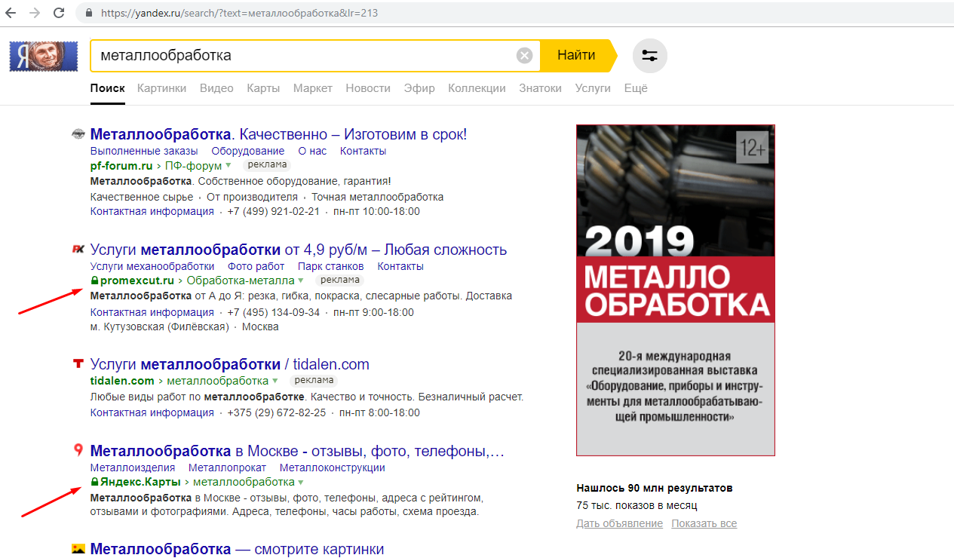Open result Металлообработка. Качественно – Изготовим в срок!
The height and width of the screenshot is (558, 954).
(x=278, y=134)
